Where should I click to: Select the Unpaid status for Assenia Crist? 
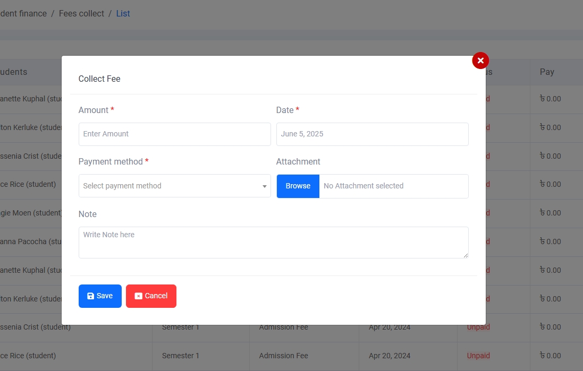click(478, 327)
